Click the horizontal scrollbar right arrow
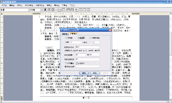172x103 pixels. (x=169, y=102)
